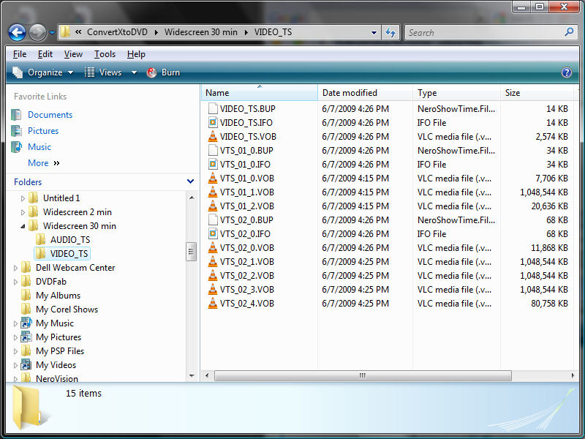Click the blank file icon of VTS_01_0.BUP
The height and width of the screenshot is (439, 585).
[213, 151]
